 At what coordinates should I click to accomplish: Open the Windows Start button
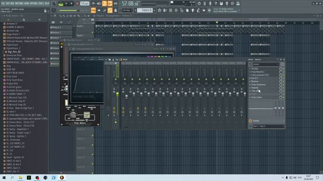pyautogui.click(x=4, y=177)
